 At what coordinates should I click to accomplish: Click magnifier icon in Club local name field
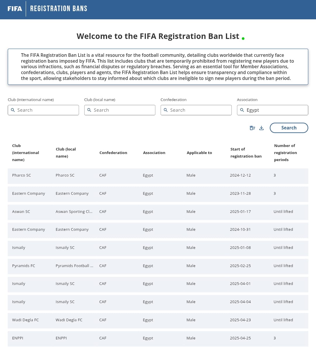[x=89, y=110]
